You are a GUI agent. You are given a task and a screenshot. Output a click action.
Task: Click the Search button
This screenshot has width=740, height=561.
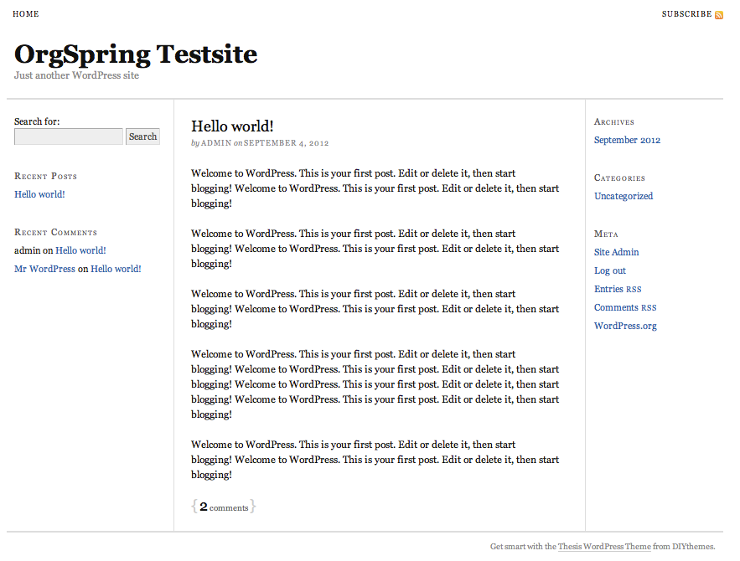pos(142,136)
